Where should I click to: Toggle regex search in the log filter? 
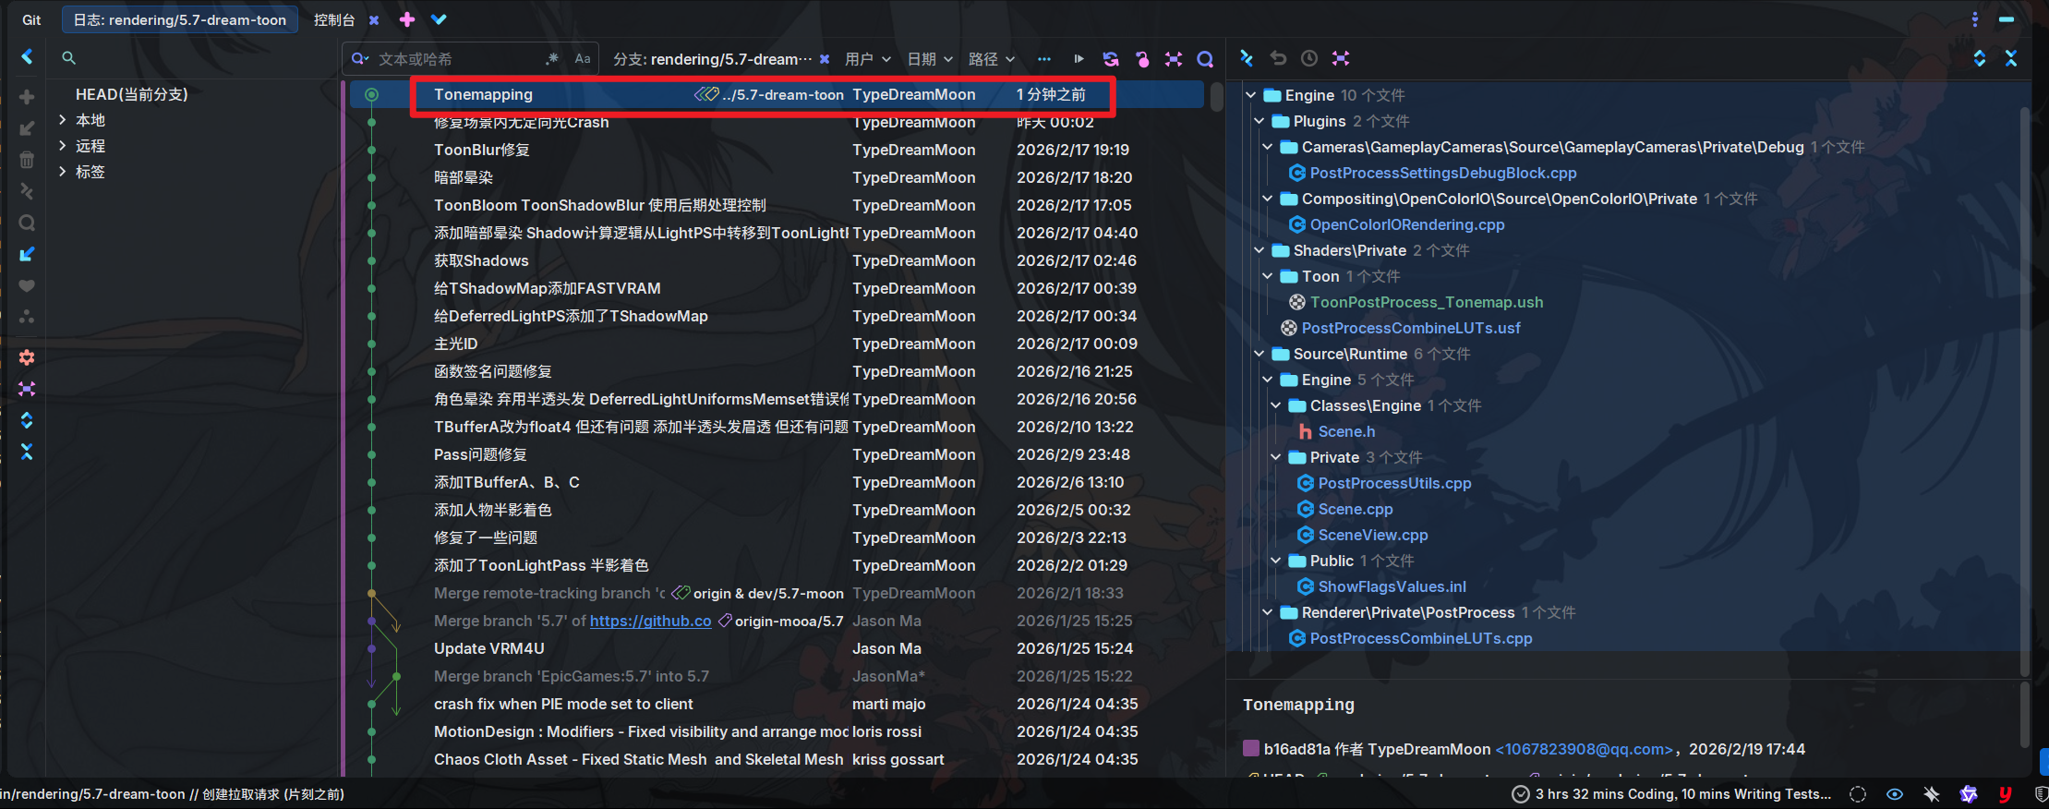pos(552,59)
